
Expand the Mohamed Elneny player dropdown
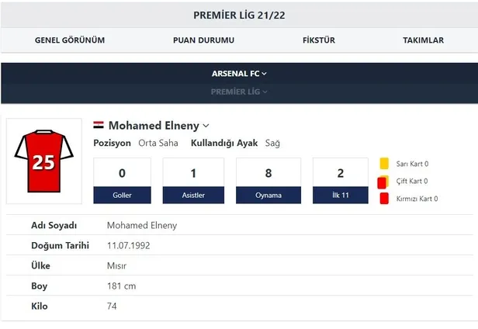click(206, 126)
